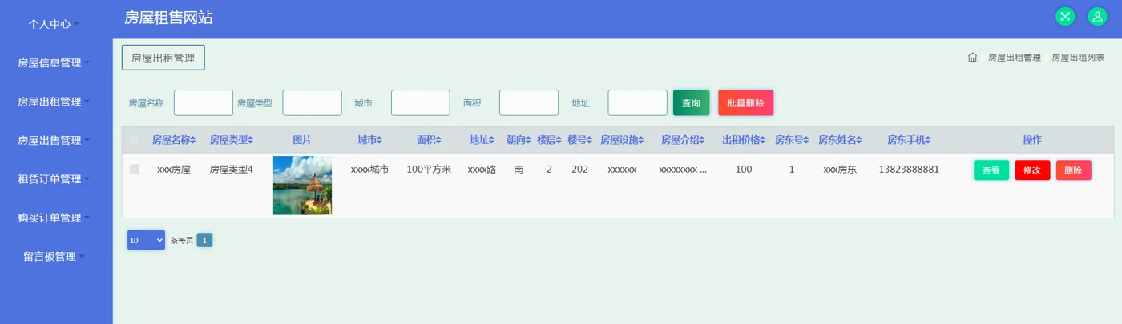Click the home icon in breadcrumb
Image resolution: width=1122 pixels, height=324 pixels.
[x=972, y=58]
